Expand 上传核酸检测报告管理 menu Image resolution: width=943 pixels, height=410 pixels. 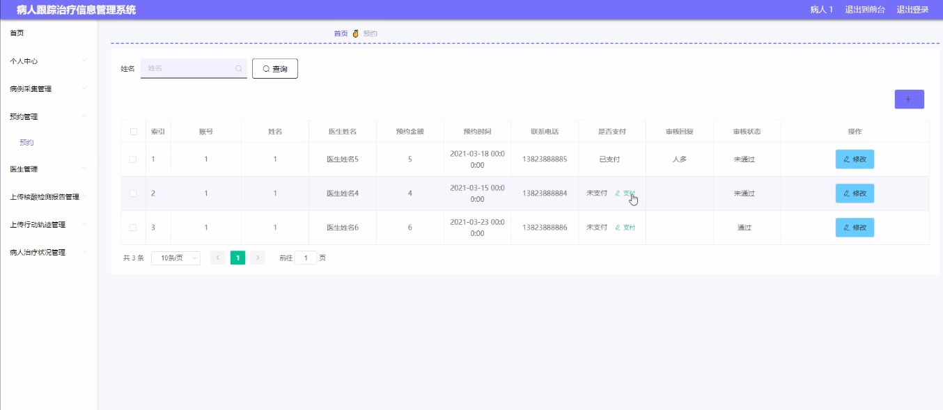coord(49,197)
